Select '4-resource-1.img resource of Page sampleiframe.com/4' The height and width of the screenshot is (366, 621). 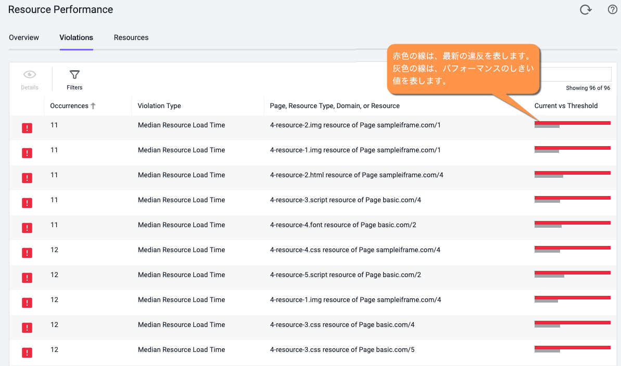coord(355,299)
